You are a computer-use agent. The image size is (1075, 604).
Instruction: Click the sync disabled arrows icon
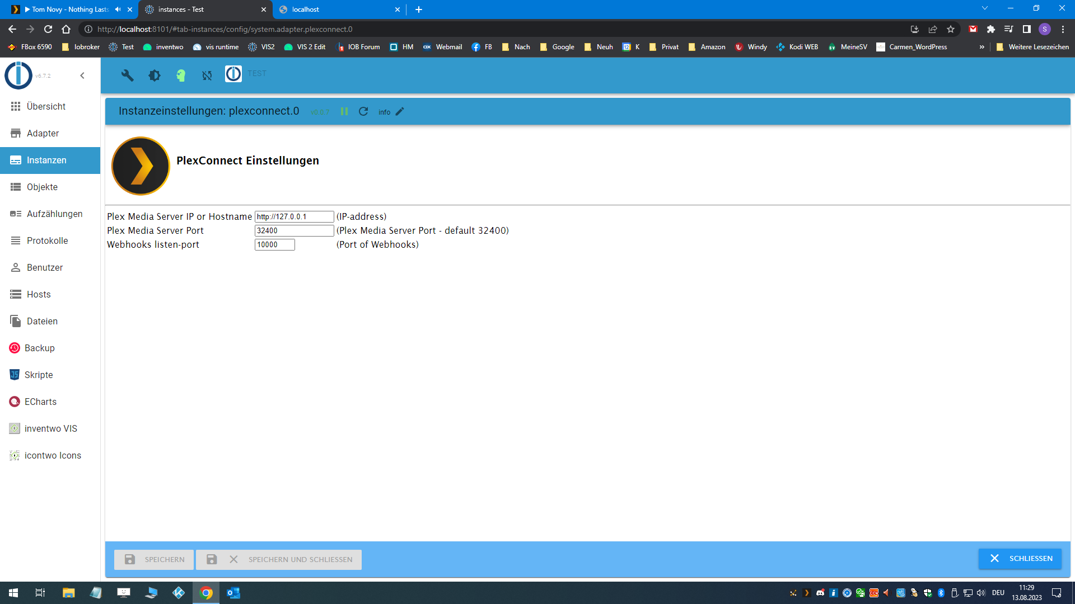(x=207, y=75)
